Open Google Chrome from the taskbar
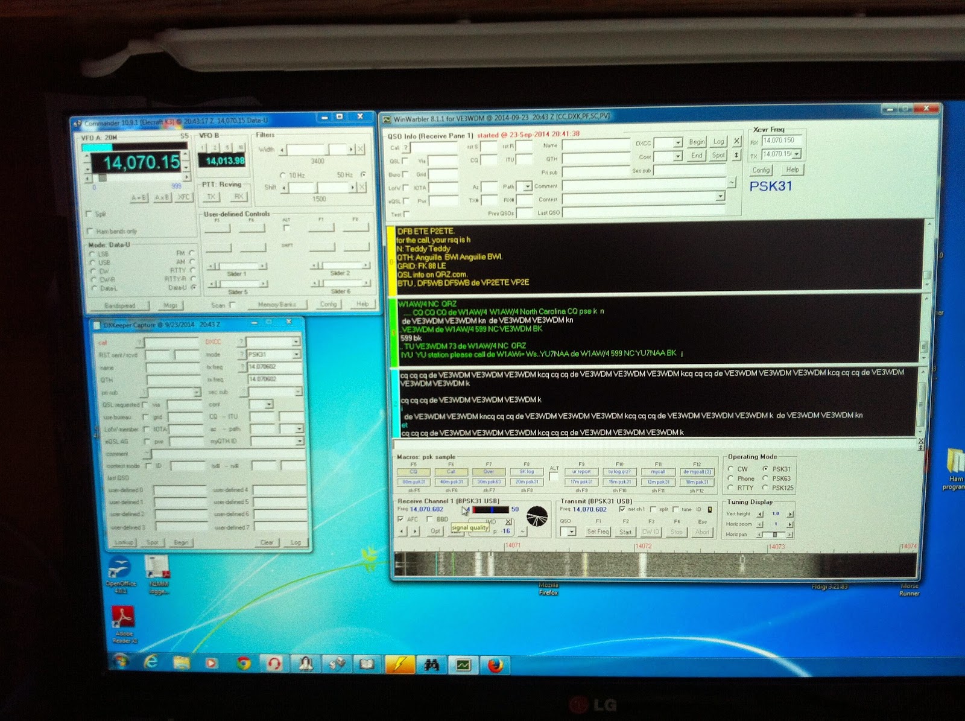This screenshot has width=965, height=721. [x=244, y=664]
